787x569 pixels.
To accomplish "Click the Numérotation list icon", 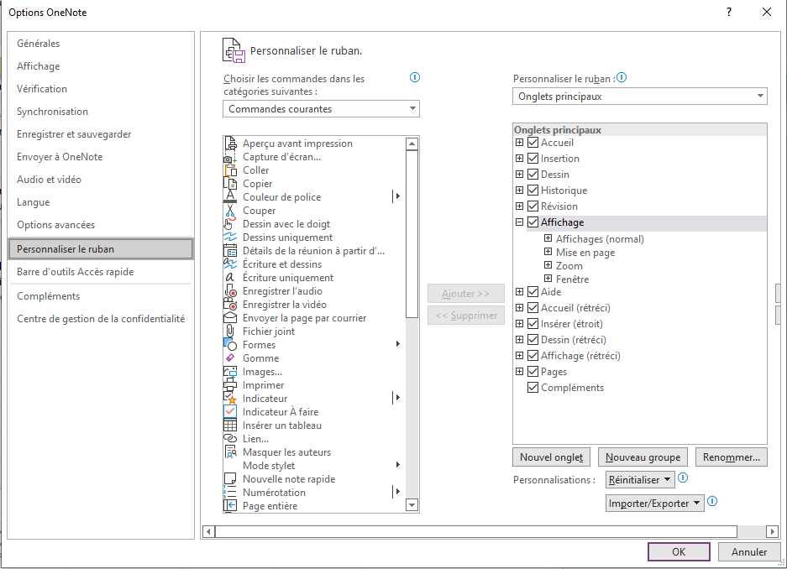I will [230, 493].
